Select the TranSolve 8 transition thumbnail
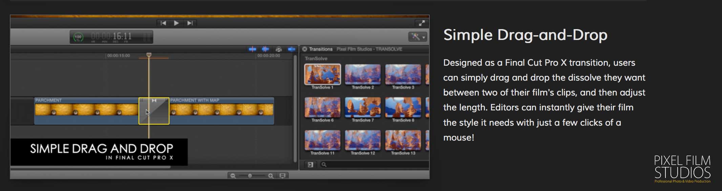Viewport: 722px width, 191px height. [x=403, y=107]
